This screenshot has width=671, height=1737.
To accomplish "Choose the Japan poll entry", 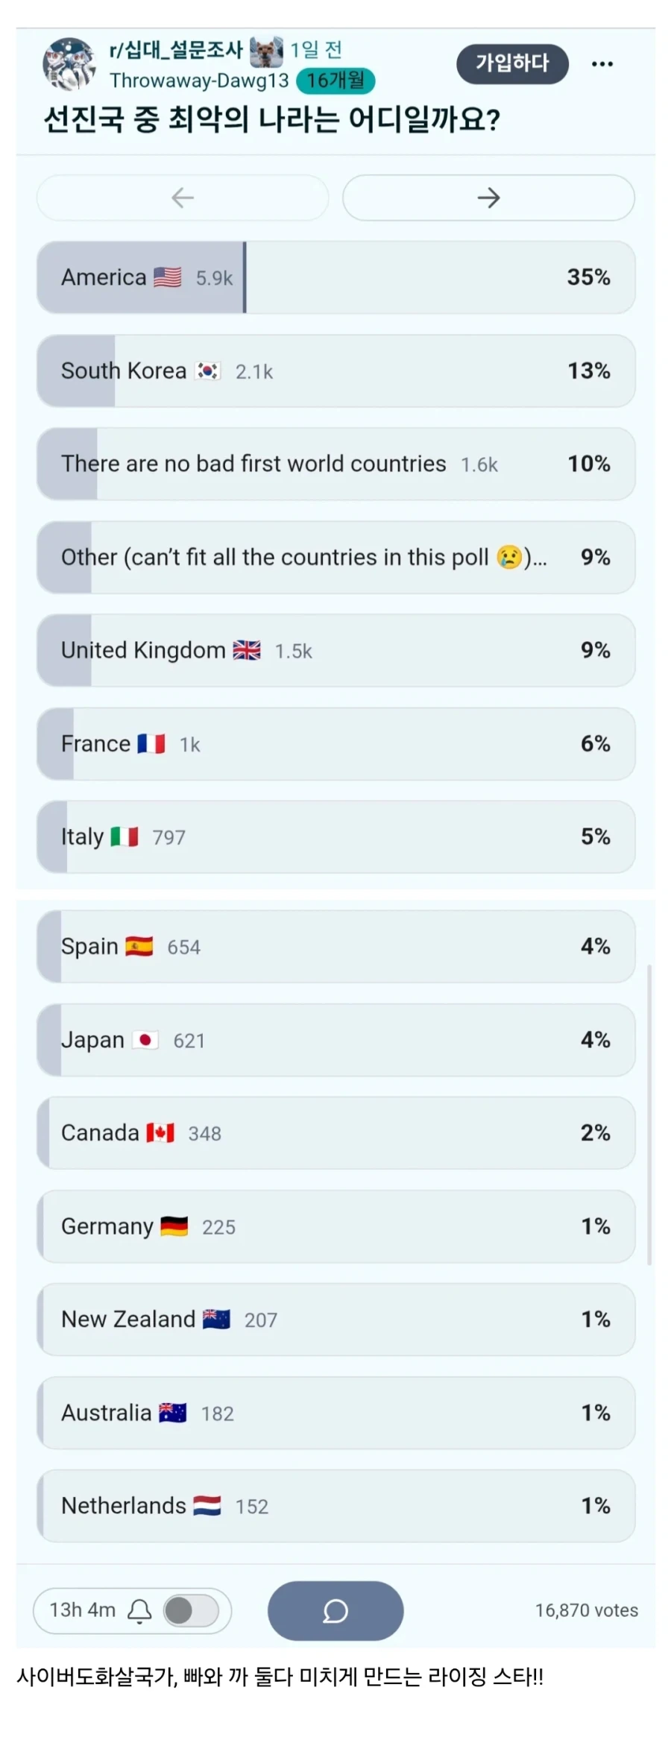I will [335, 1040].
